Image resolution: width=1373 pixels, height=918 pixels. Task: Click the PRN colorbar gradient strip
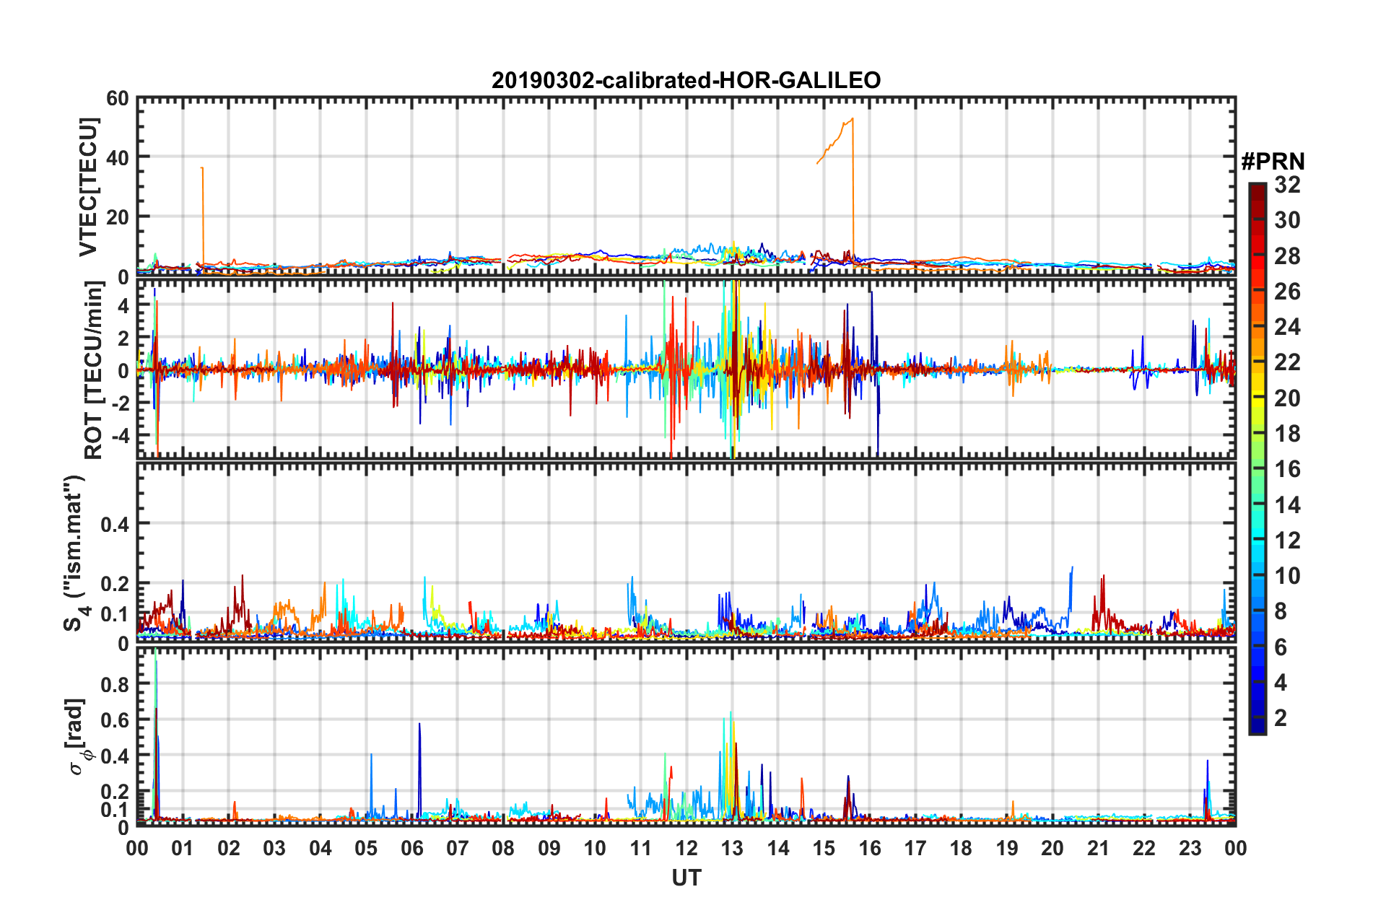[x=1258, y=458]
